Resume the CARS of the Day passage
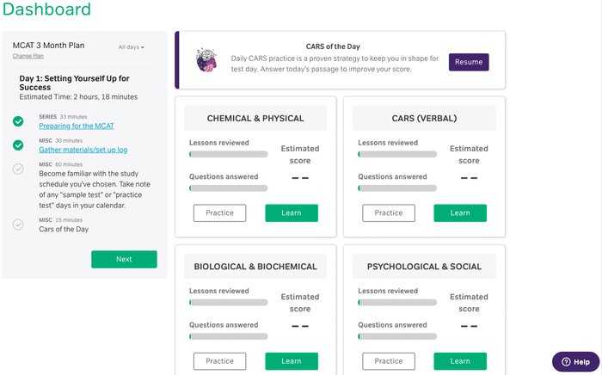The width and height of the screenshot is (602, 375). [469, 62]
